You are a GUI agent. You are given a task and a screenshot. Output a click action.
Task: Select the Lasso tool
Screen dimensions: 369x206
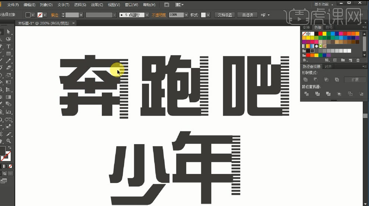(9, 39)
